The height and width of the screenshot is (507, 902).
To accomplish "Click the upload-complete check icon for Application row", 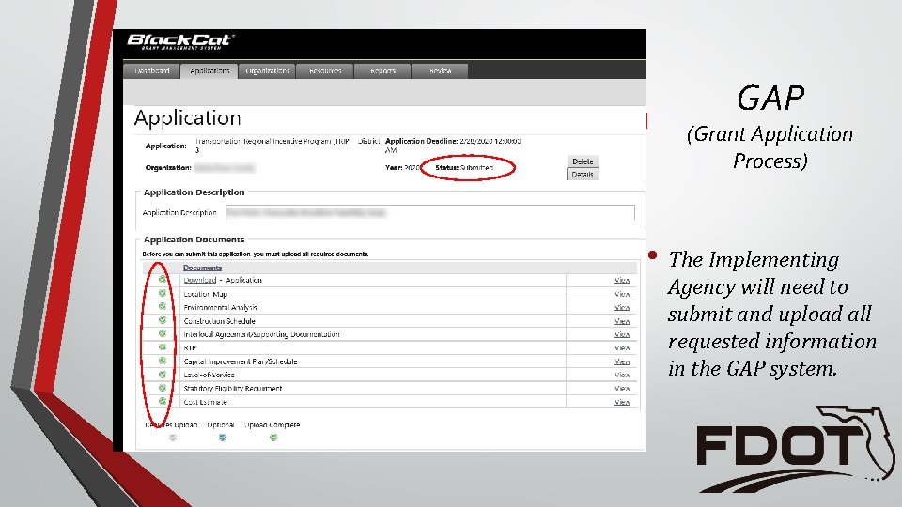I will pyautogui.click(x=163, y=279).
